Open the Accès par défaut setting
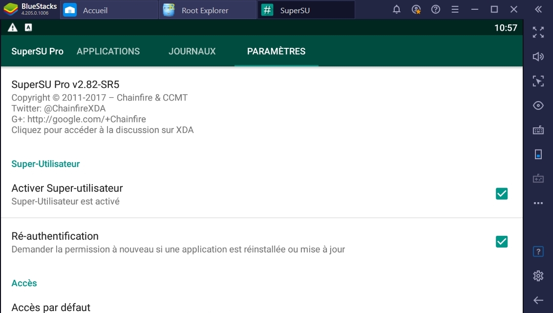This screenshot has height=313, width=553. (261, 306)
